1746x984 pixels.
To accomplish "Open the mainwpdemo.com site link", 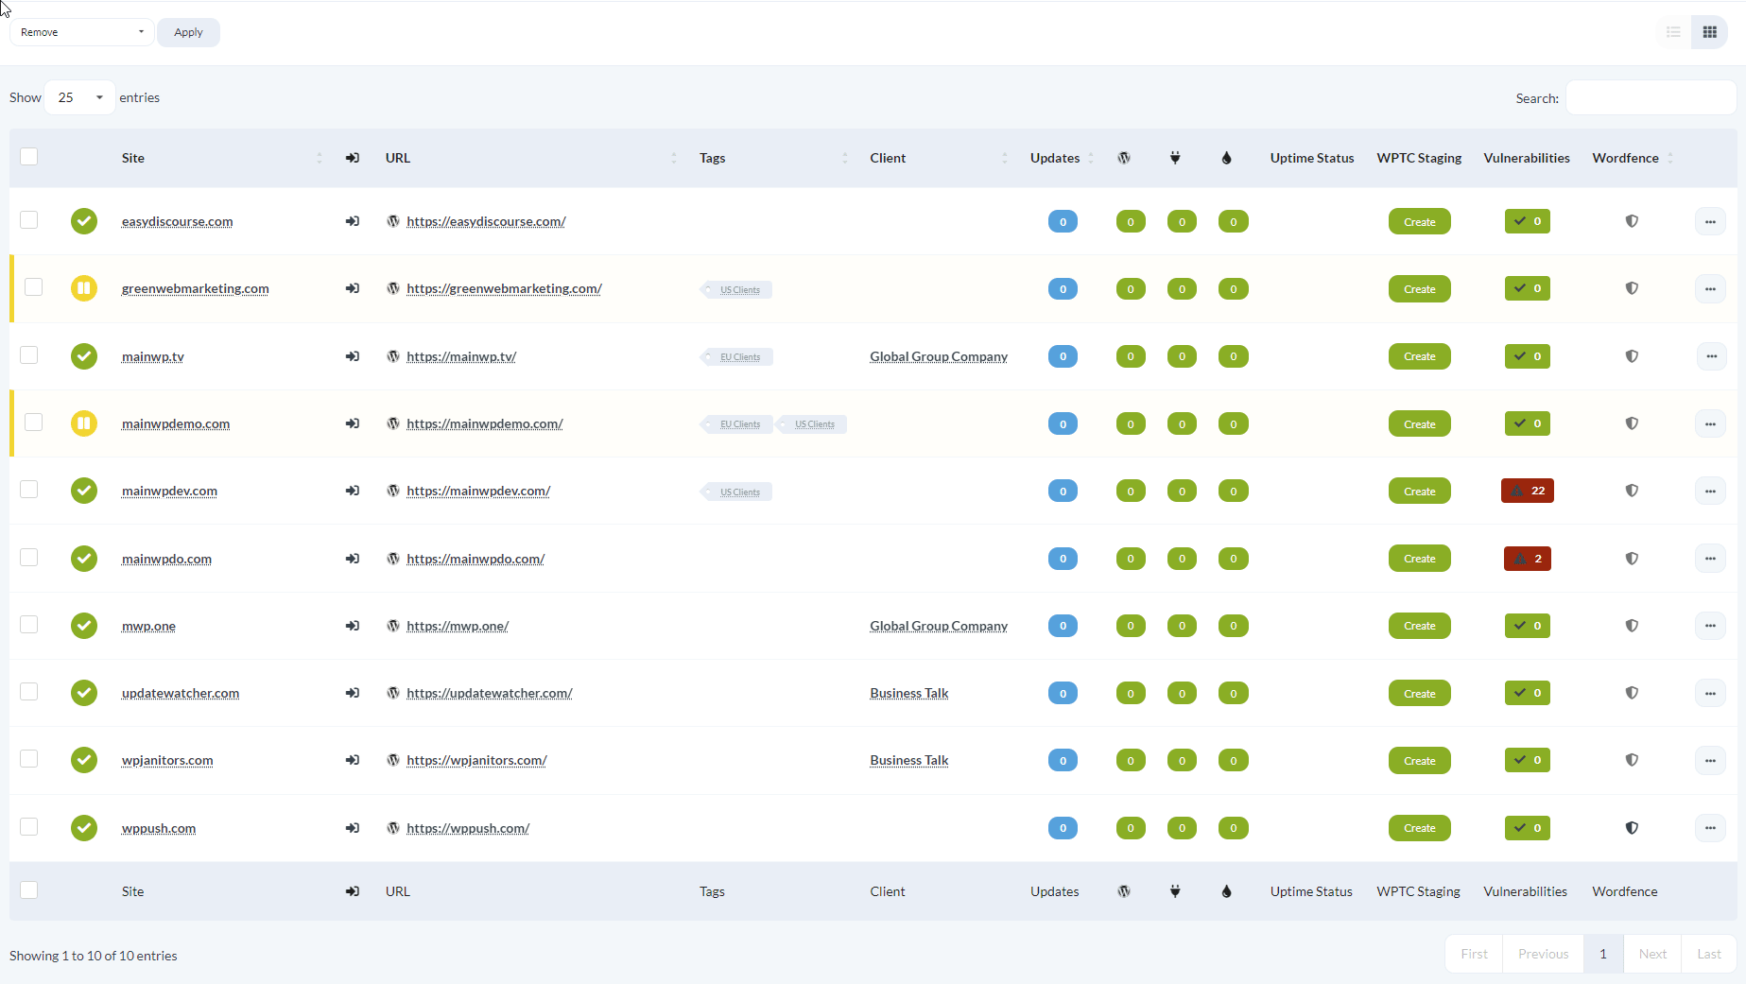I will (x=176, y=423).
